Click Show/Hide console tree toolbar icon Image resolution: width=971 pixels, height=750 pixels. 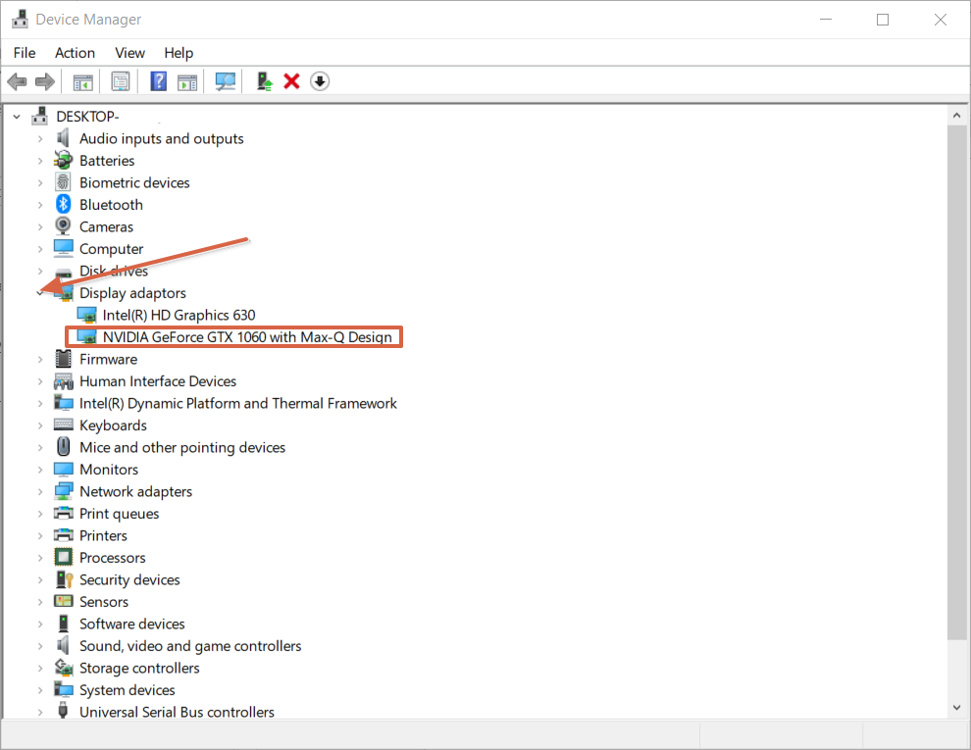[83, 81]
